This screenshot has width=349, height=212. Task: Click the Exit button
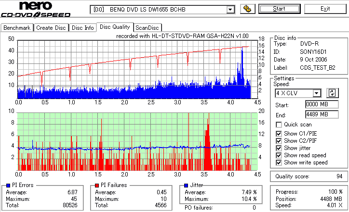[x=325, y=9]
